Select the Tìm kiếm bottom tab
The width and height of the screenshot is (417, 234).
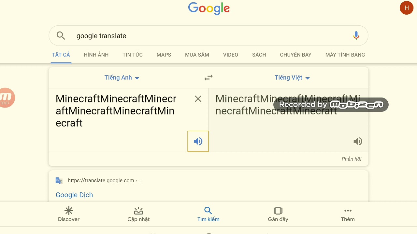[x=208, y=214]
